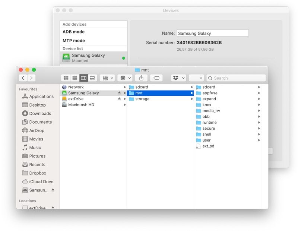Image resolution: width=298 pixels, height=231 pixels.
Task: Open Recents in sidebar
Action: (x=34, y=165)
